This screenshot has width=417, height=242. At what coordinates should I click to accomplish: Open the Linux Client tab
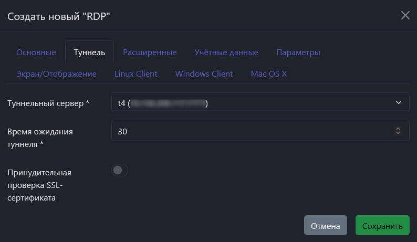coord(135,74)
